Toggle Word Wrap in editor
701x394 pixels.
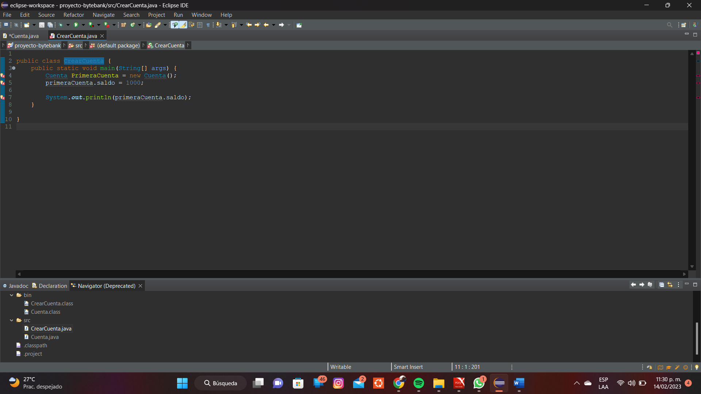(x=191, y=25)
